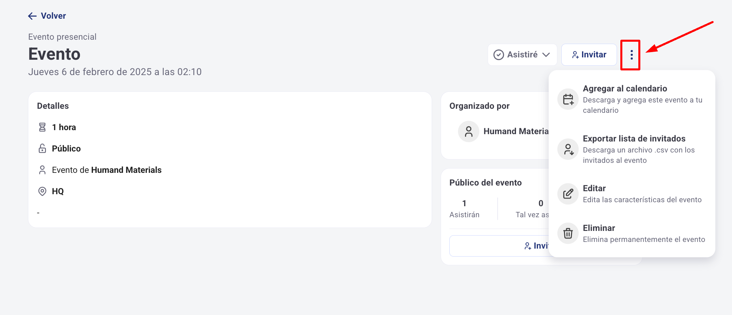Select Agregar al calendario menu option
This screenshot has height=315, width=732.
coord(625,89)
